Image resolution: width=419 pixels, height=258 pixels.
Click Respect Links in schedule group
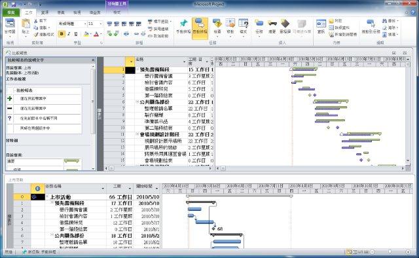point(158,29)
